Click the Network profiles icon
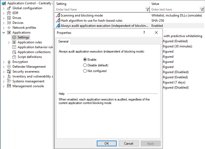This screenshot has height=149, width=205. click(9, 28)
